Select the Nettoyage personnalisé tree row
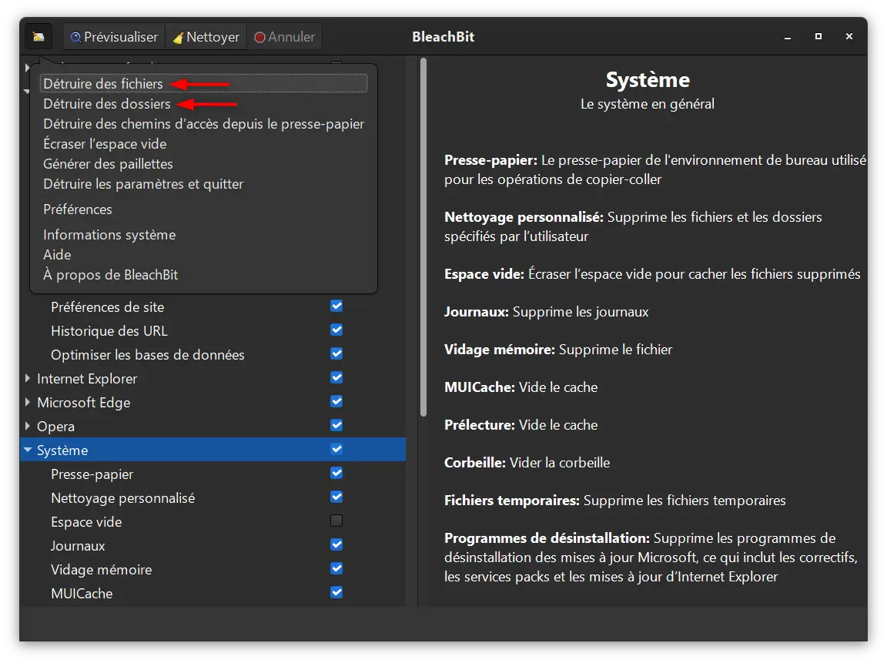The height and width of the screenshot is (663, 887). [213, 497]
